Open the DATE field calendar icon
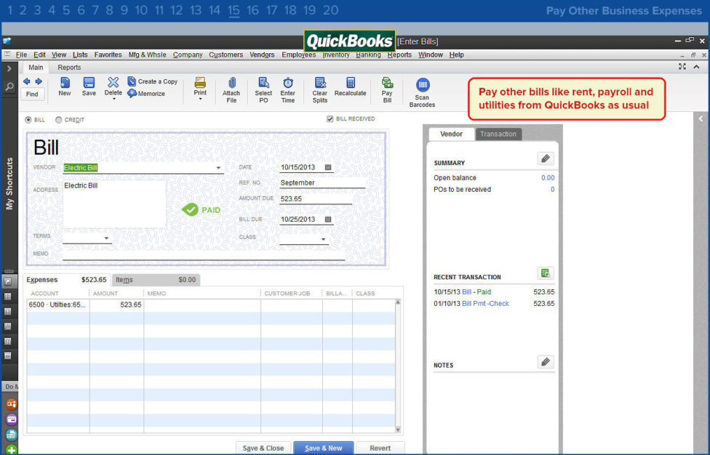Viewport: 710px width, 455px height. tap(328, 167)
